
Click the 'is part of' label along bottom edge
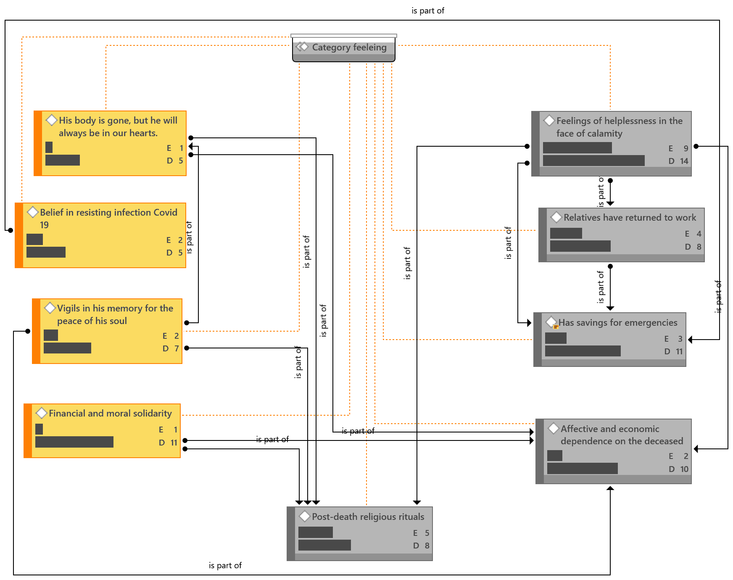tap(225, 565)
